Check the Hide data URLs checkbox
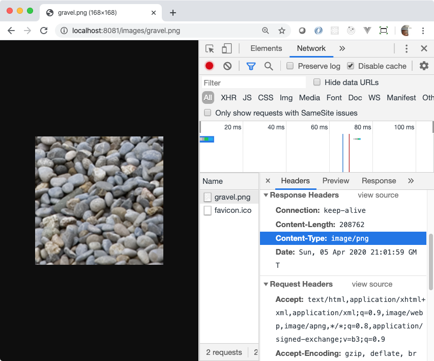Screen dimensions: 434x361 pyautogui.click(x=317, y=82)
